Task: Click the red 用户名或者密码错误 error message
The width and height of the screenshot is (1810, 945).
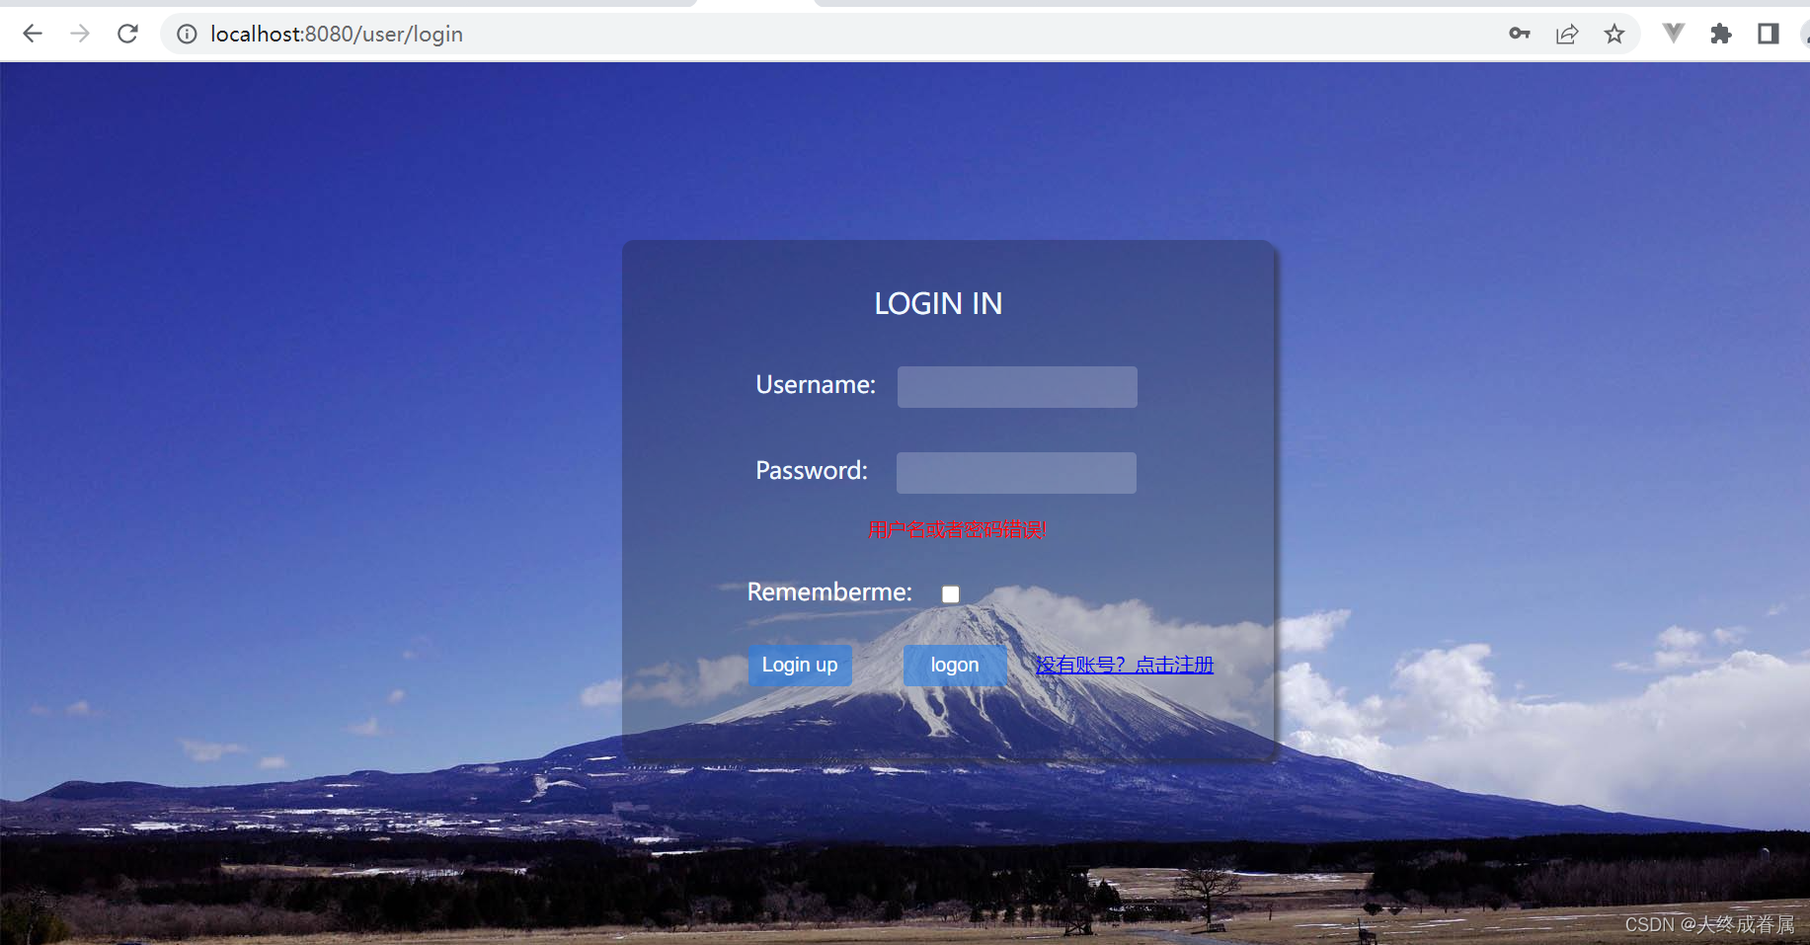Action: tap(957, 530)
